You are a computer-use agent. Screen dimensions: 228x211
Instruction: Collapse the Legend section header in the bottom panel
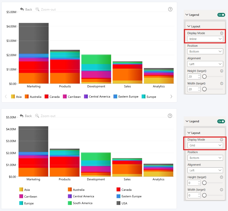pyautogui.click(x=192, y=121)
